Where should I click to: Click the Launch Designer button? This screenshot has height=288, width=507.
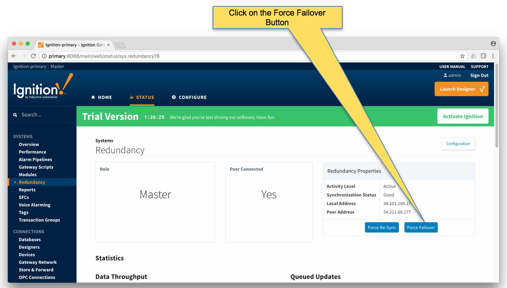[461, 89]
